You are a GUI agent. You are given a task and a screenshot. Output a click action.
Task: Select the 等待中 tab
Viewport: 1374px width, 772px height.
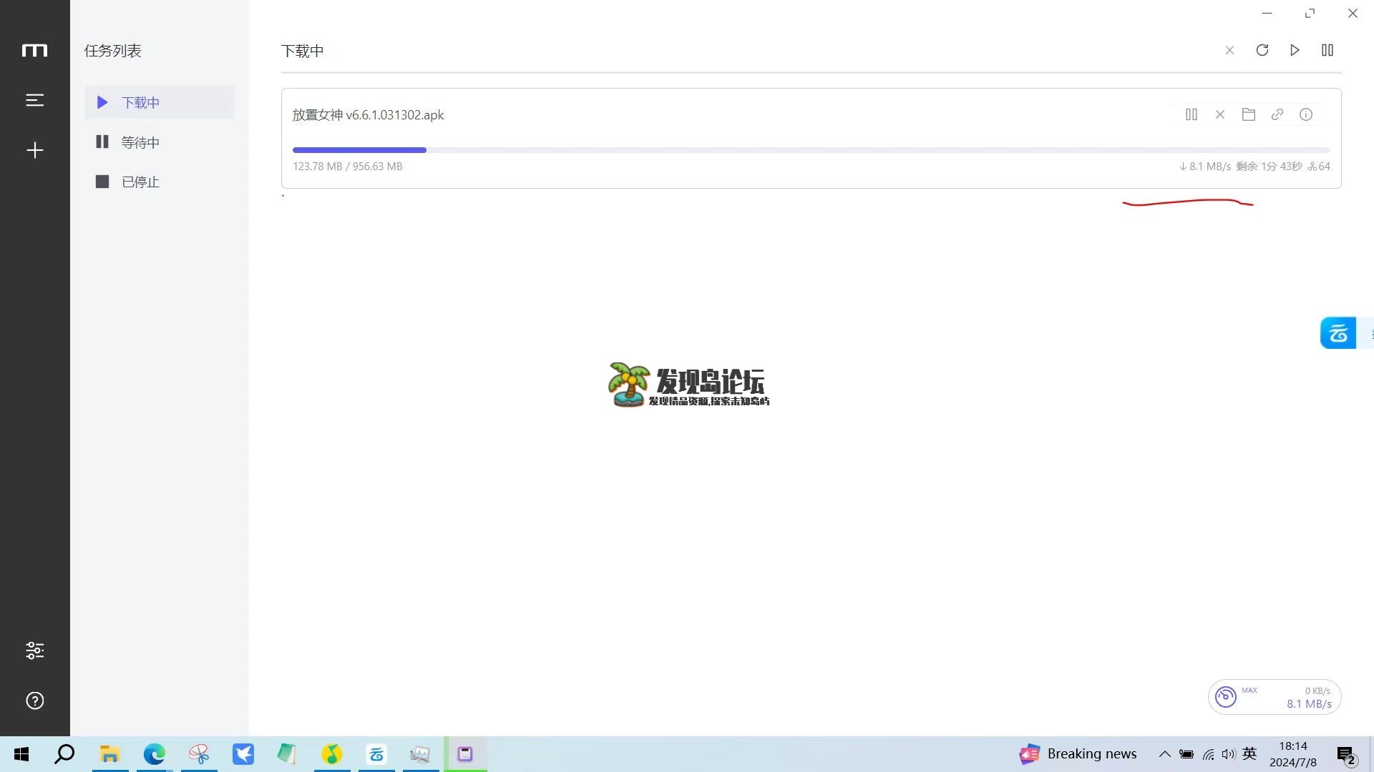159,142
